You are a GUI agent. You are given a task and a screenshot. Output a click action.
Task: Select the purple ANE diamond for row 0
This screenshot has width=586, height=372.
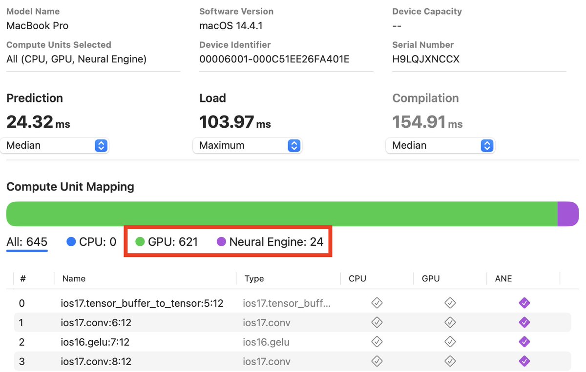pyautogui.click(x=524, y=303)
